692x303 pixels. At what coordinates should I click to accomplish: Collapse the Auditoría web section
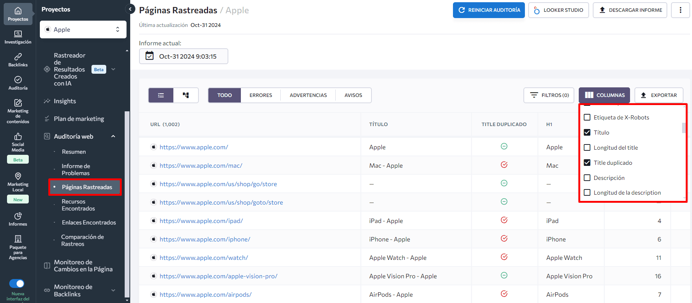pyautogui.click(x=113, y=136)
